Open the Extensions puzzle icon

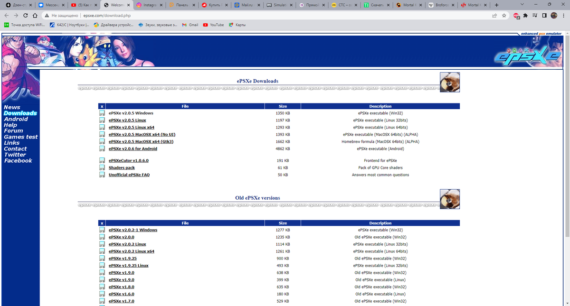pyautogui.click(x=526, y=15)
